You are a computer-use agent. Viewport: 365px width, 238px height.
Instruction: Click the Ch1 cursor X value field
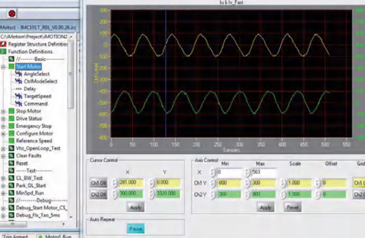[131, 183]
